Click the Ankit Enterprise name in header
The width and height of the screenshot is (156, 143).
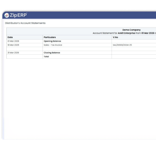pos(126,33)
